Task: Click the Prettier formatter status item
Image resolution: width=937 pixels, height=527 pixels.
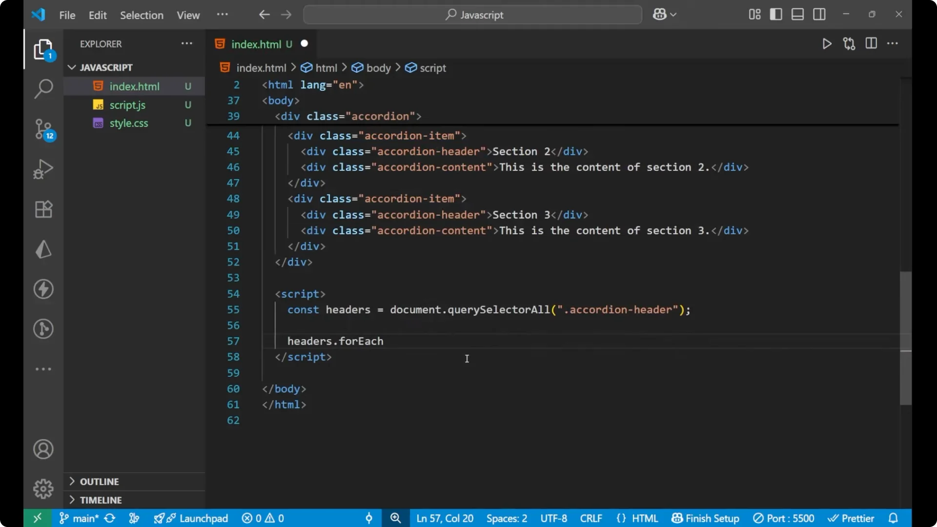Action: (851, 518)
